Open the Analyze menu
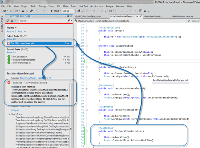This screenshot has width=200, height=148. click(x=110, y=6)
